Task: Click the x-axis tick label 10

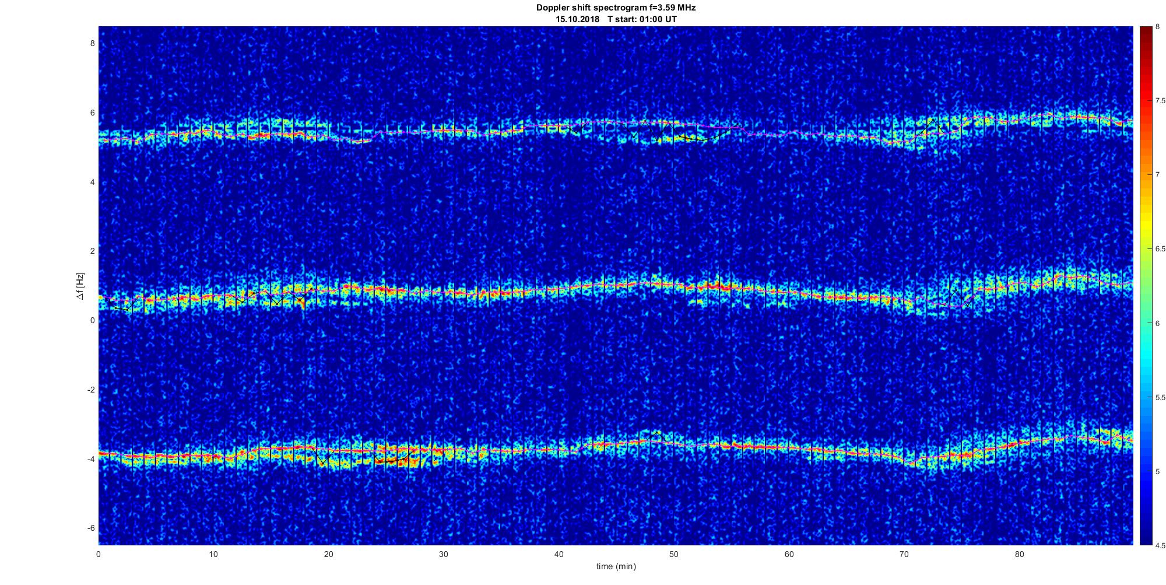Action: pos(213,554)
